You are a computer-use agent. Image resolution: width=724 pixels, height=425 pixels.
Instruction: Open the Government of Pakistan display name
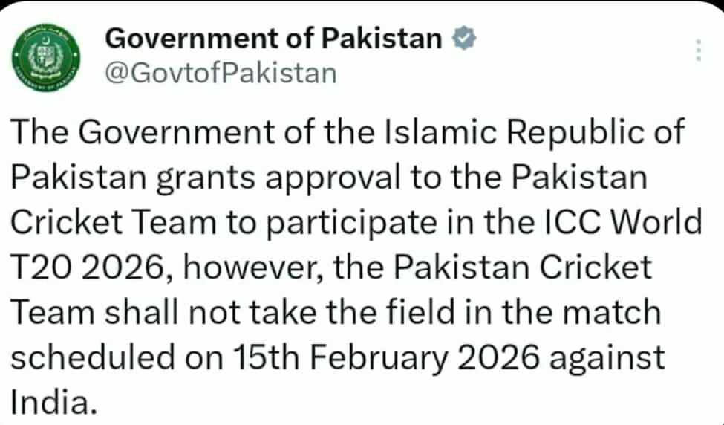coord(274,39)
